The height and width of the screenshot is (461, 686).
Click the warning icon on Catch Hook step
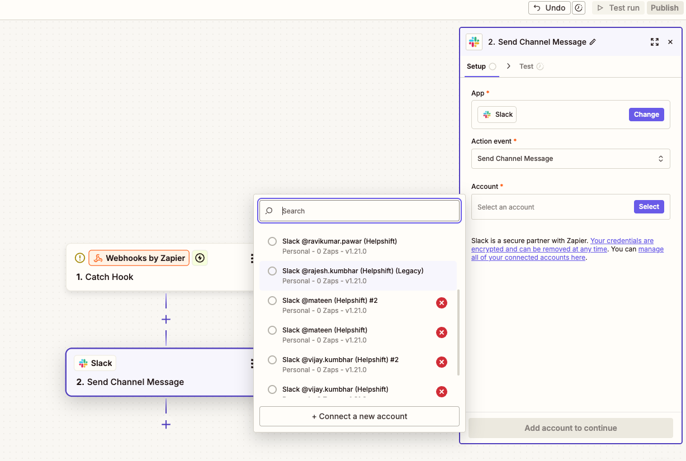pyautogui.click(x=80, y=258)
